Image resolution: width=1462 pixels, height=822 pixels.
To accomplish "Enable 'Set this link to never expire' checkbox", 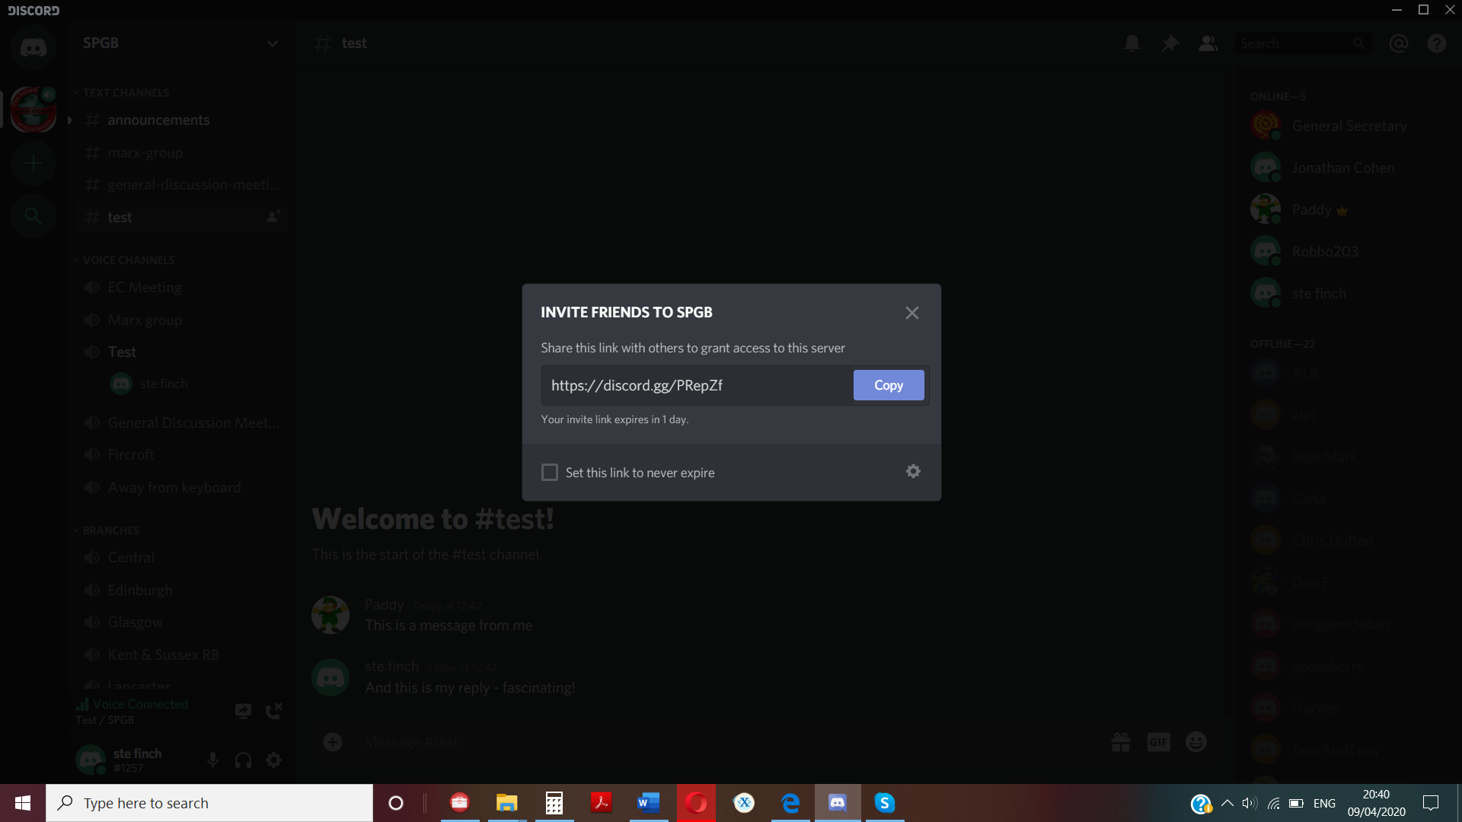I will coord(550,473).
